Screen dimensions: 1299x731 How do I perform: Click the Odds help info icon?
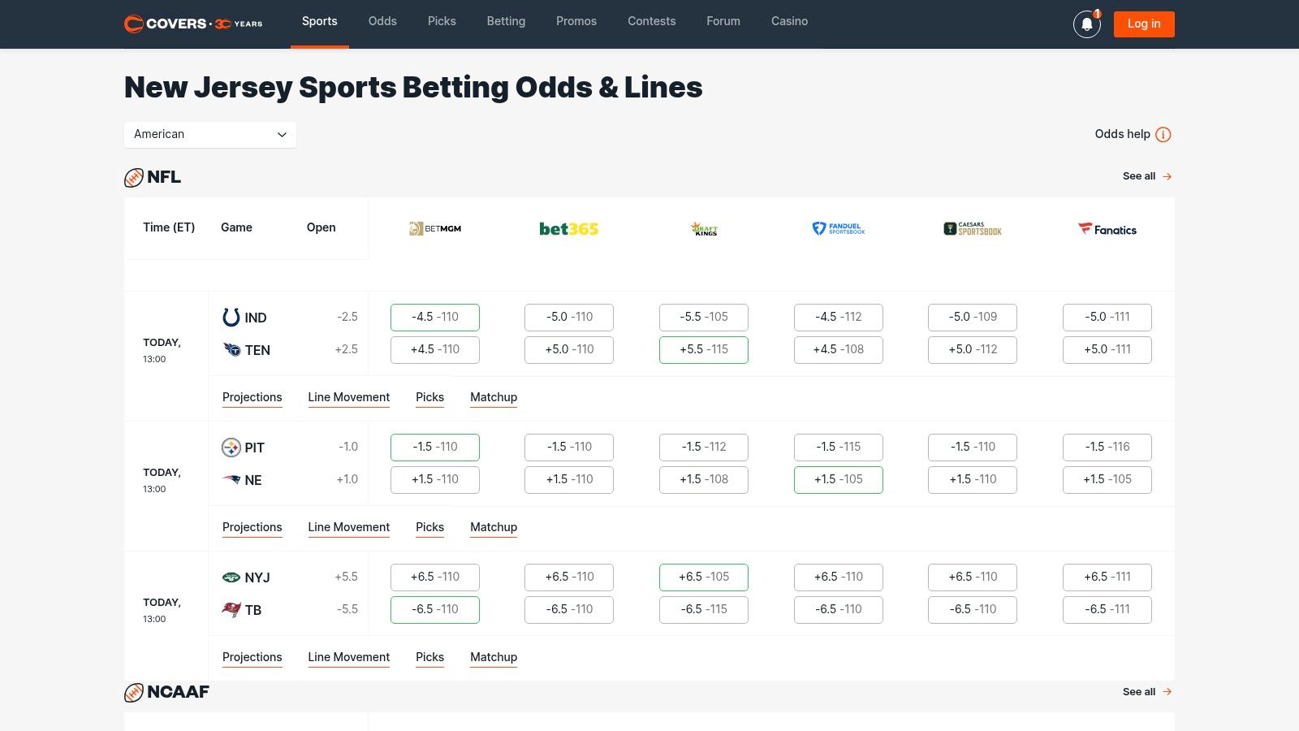[1163, 135]
